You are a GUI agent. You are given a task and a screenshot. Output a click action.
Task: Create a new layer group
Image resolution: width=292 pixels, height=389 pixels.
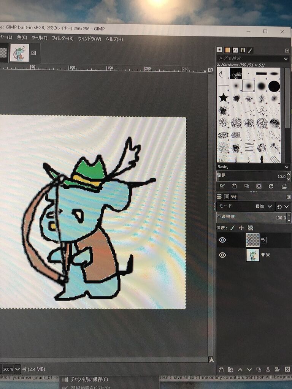[231, 370]
